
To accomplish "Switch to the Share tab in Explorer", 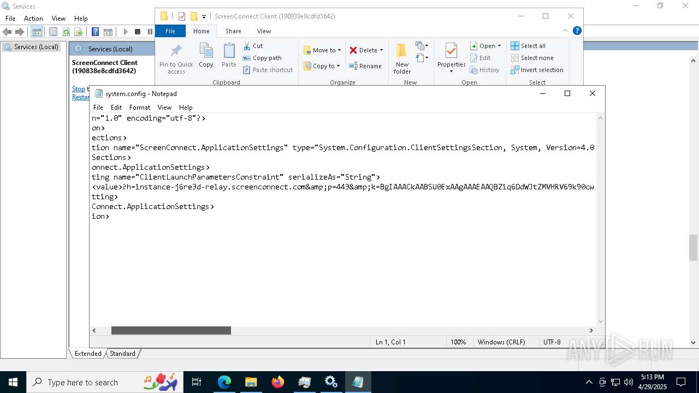I will click(233, 31).
